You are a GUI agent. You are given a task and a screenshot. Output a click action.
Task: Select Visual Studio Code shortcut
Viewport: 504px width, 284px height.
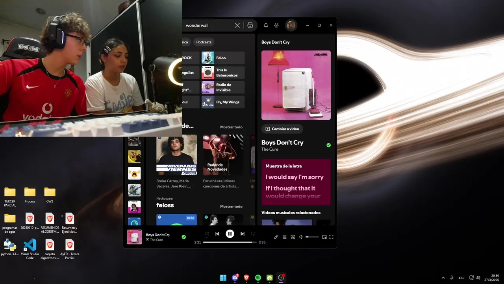pyautogui.click(x=30, y=249)
